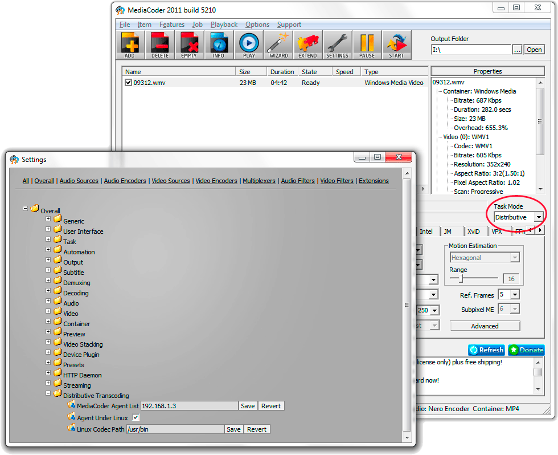
Task: Click the MediaCoder Agent List input field
Action: (189, 406)
